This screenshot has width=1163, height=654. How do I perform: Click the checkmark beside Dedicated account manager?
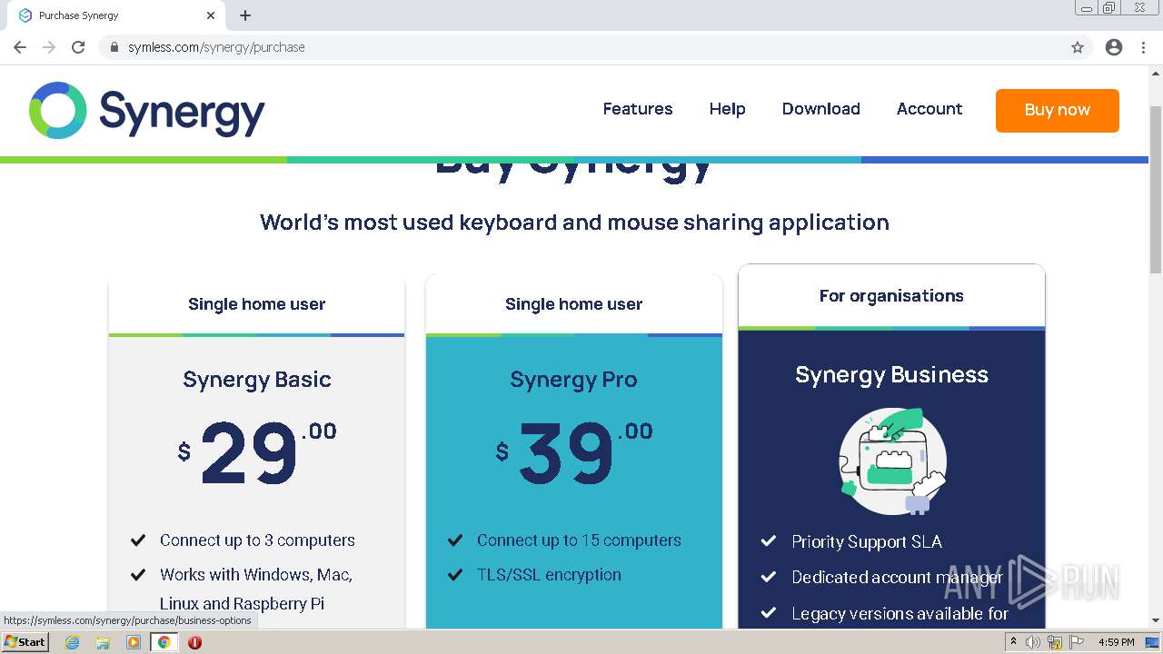(x=768, y=577)
